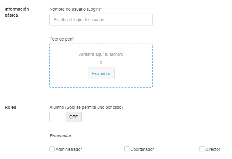The image size is (232, 159).
Task: Click the Roles section title
Action: (11, 107)
